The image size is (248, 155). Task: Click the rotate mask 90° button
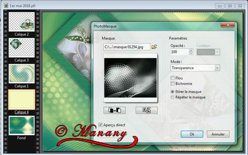click(146, 110)
